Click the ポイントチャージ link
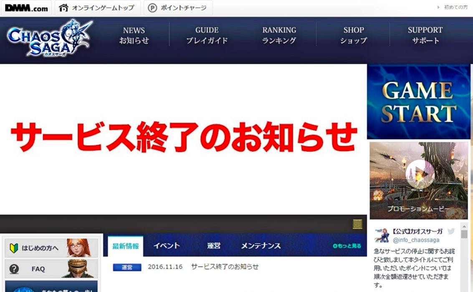 coord(183,8)
